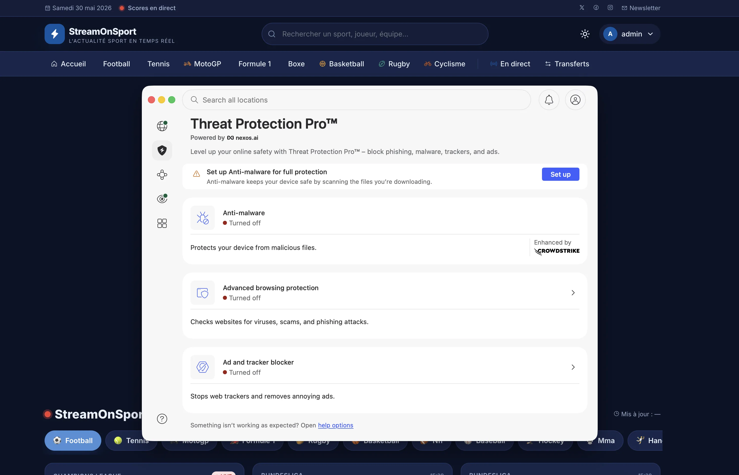Click the Advanced browsing protection icon
This screenshot has height=475, width=739.
[202, 293]
